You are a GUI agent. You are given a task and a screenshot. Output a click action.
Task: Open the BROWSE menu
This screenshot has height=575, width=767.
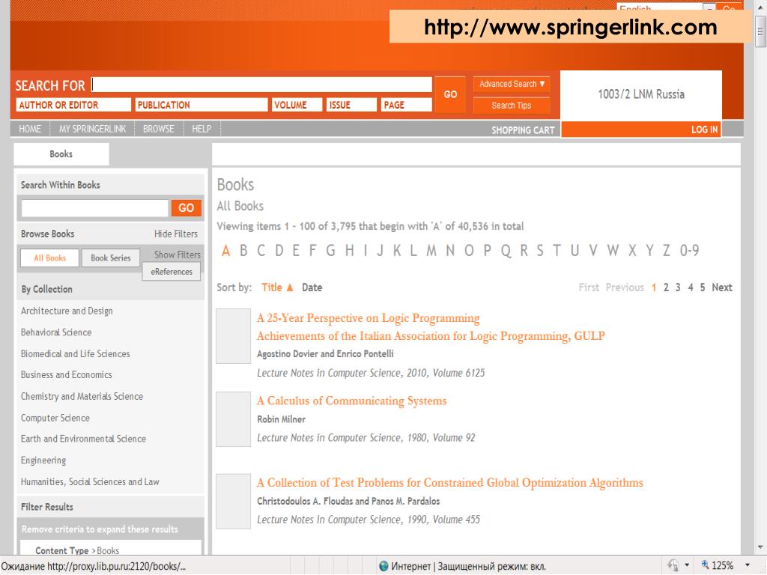coord(159,129)
